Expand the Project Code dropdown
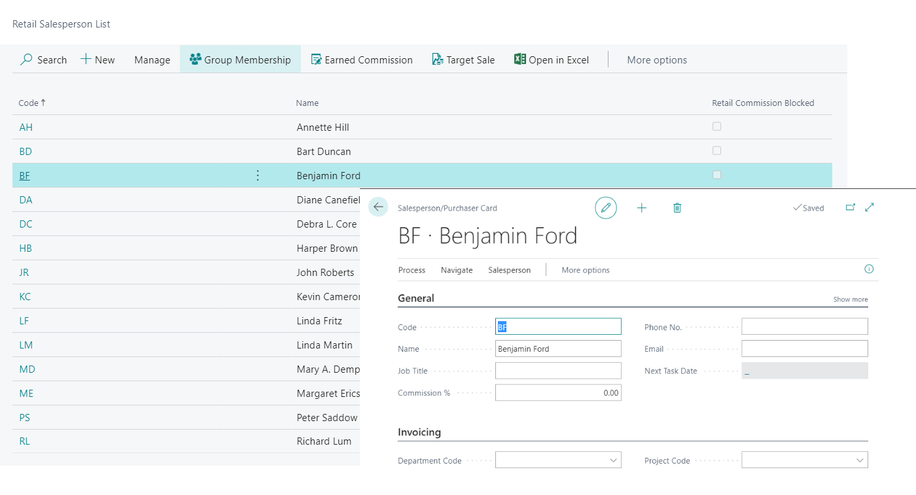This screenshot has width=916, height=495. pyautogui.click(x=860, y=460)
